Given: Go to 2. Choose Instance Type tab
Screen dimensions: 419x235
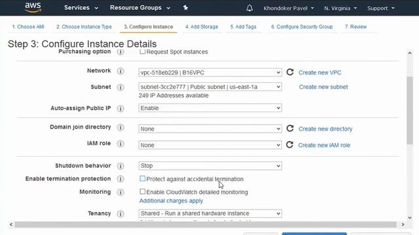Looking at the screenshot, I should [84, 27].
